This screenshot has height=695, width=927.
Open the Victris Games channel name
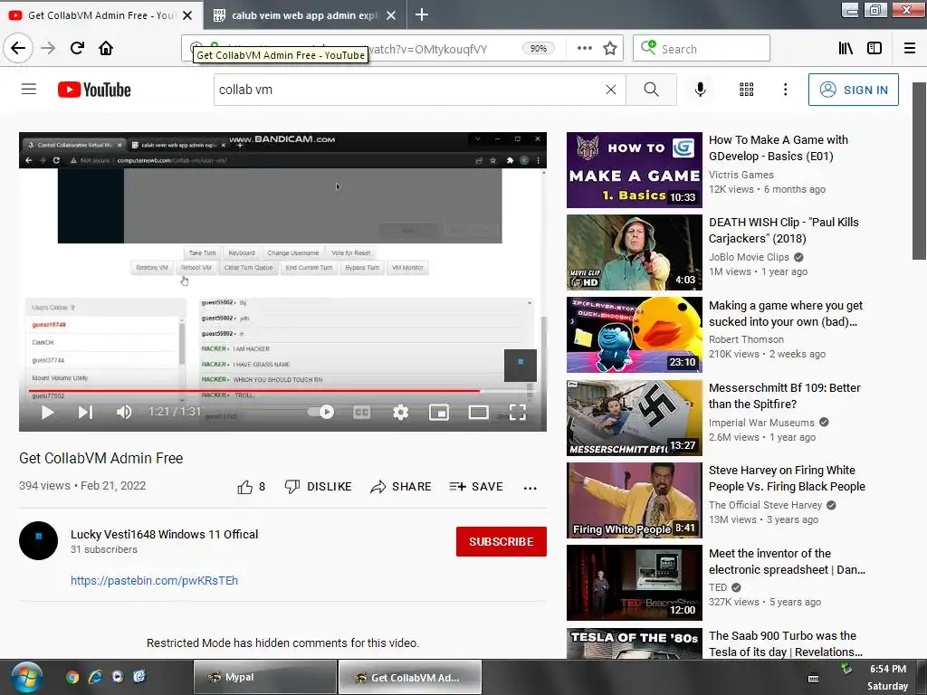(x=741, y=175)
